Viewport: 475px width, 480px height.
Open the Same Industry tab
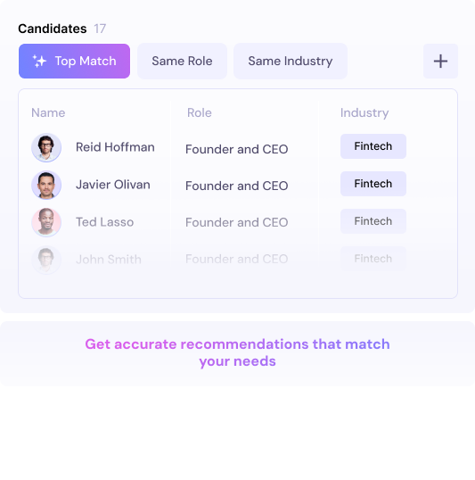[291, 62]
